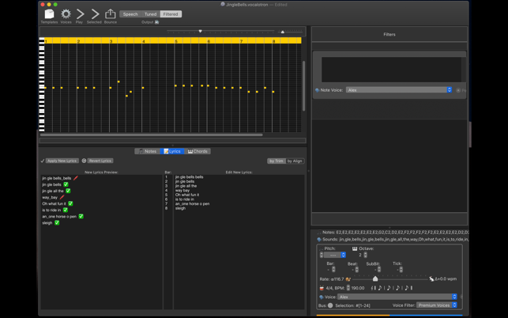Click the red pencil mark beside 'way_bay'
This screenshot has width=508, height=318.
coord(62,197)
